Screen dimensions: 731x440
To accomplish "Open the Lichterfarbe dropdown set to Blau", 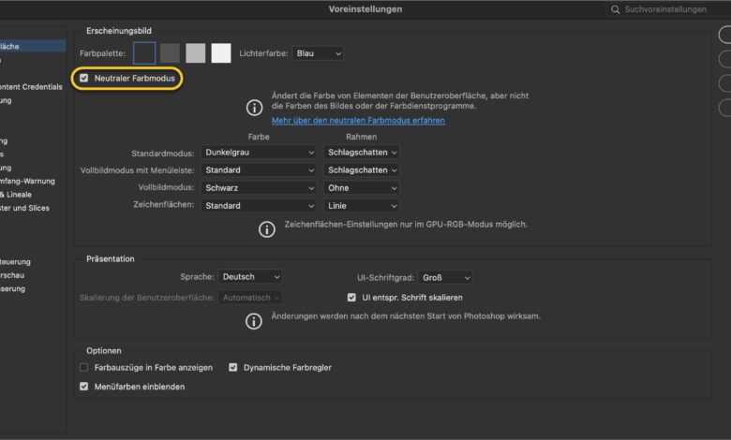I will click(x=318, y=54).
